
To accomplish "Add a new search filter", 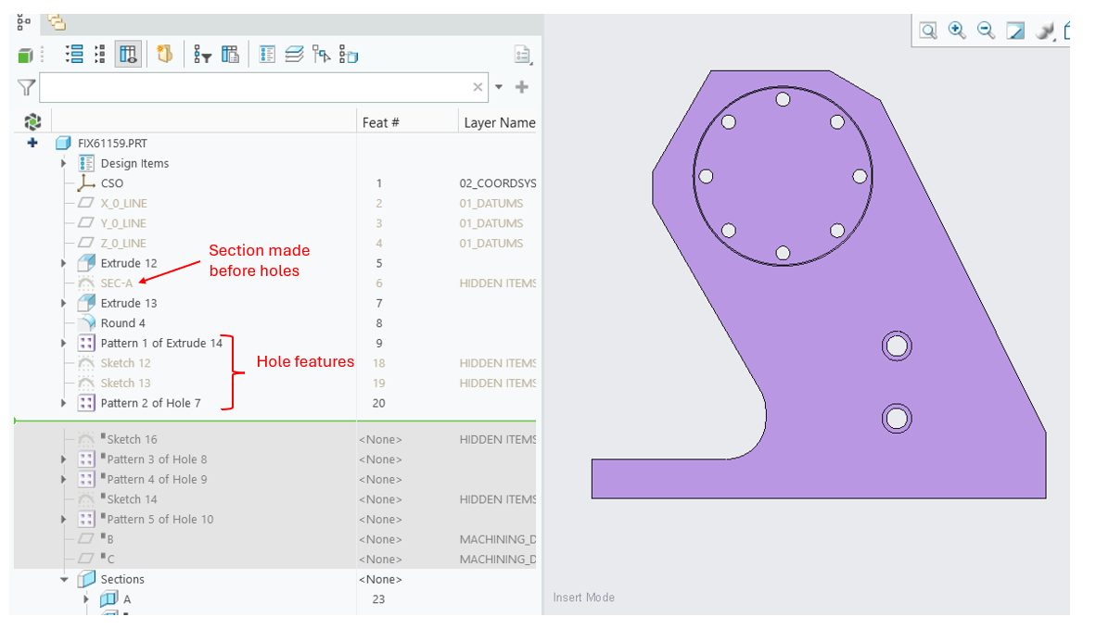I will click(x=521, y=87).
